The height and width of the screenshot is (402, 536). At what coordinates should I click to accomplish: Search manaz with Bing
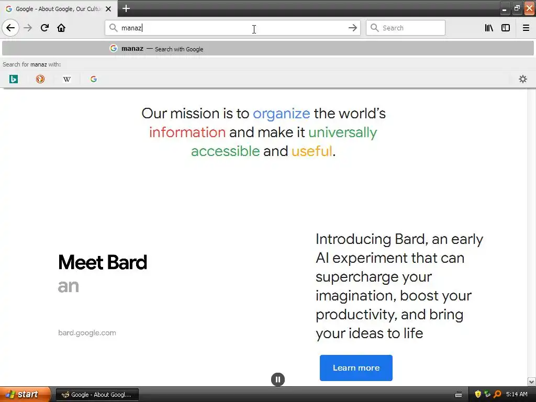(13, 79)
